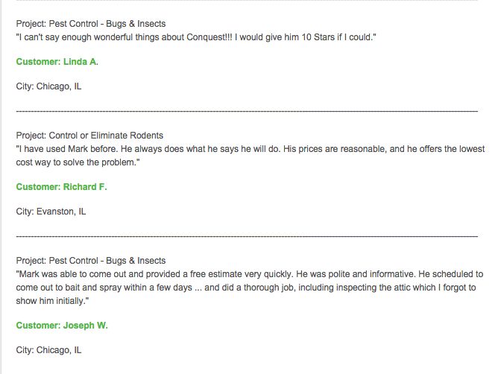Click the line starting "Mark was able to come out"
This screenshot has height=374, width=504.
click(250, 274)
